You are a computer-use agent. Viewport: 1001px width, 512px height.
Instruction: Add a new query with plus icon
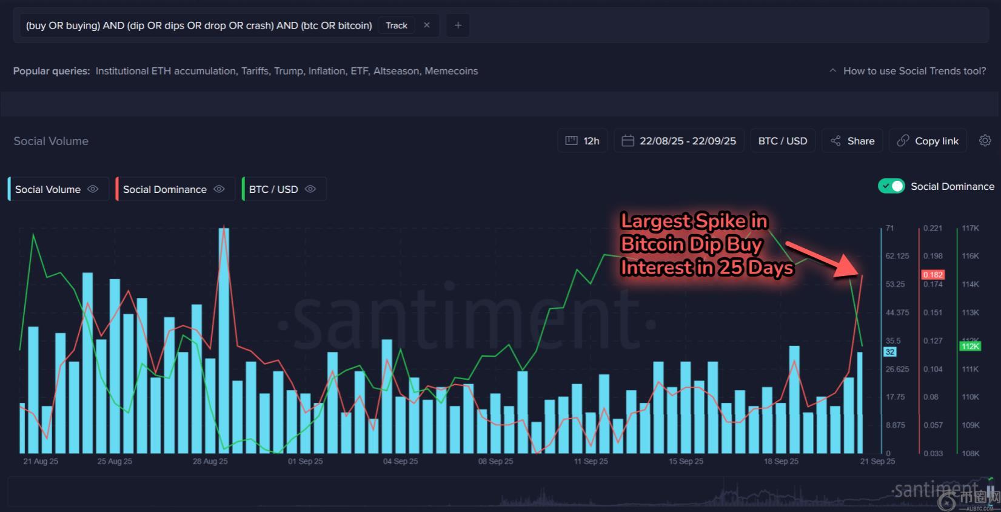(x=458, y=25)
